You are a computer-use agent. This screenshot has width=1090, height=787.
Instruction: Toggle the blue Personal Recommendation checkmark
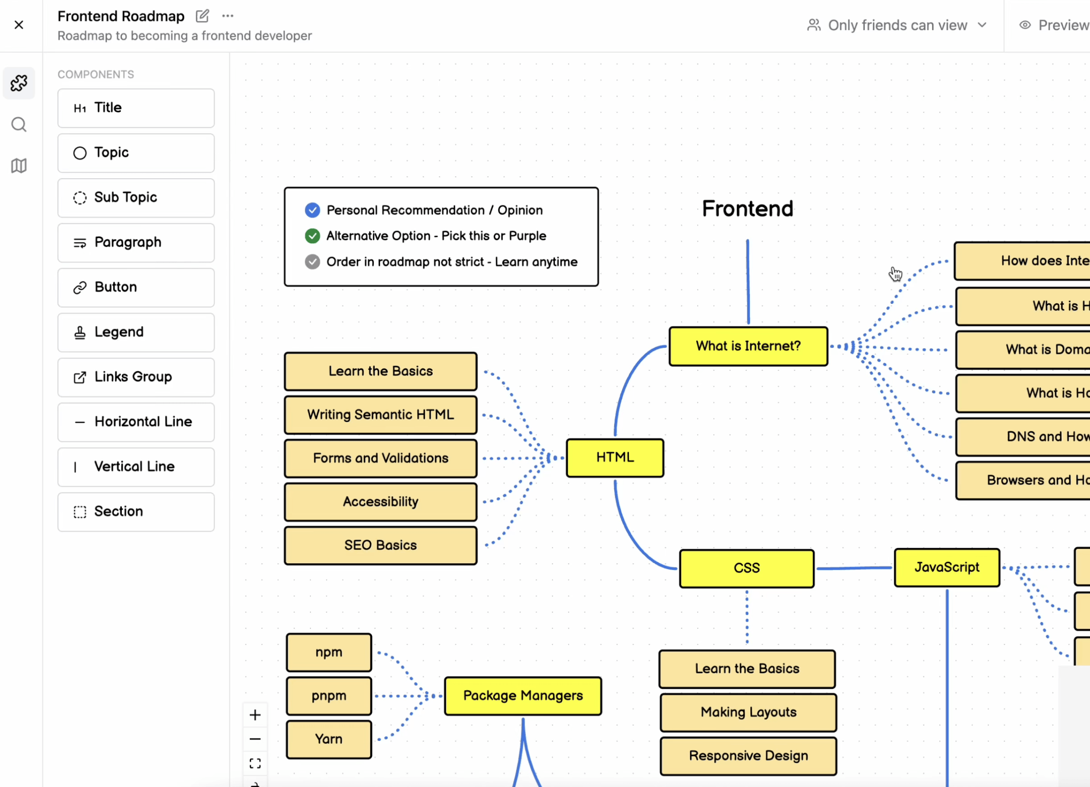[312, 210]
